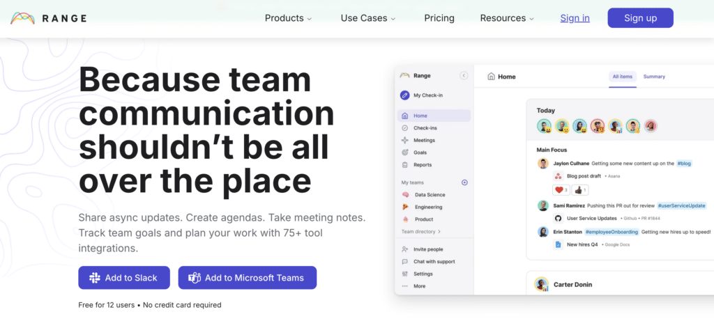Click the Check-ins checkmark circle icon
714x321 pixels.
click(x=405, y=128)
